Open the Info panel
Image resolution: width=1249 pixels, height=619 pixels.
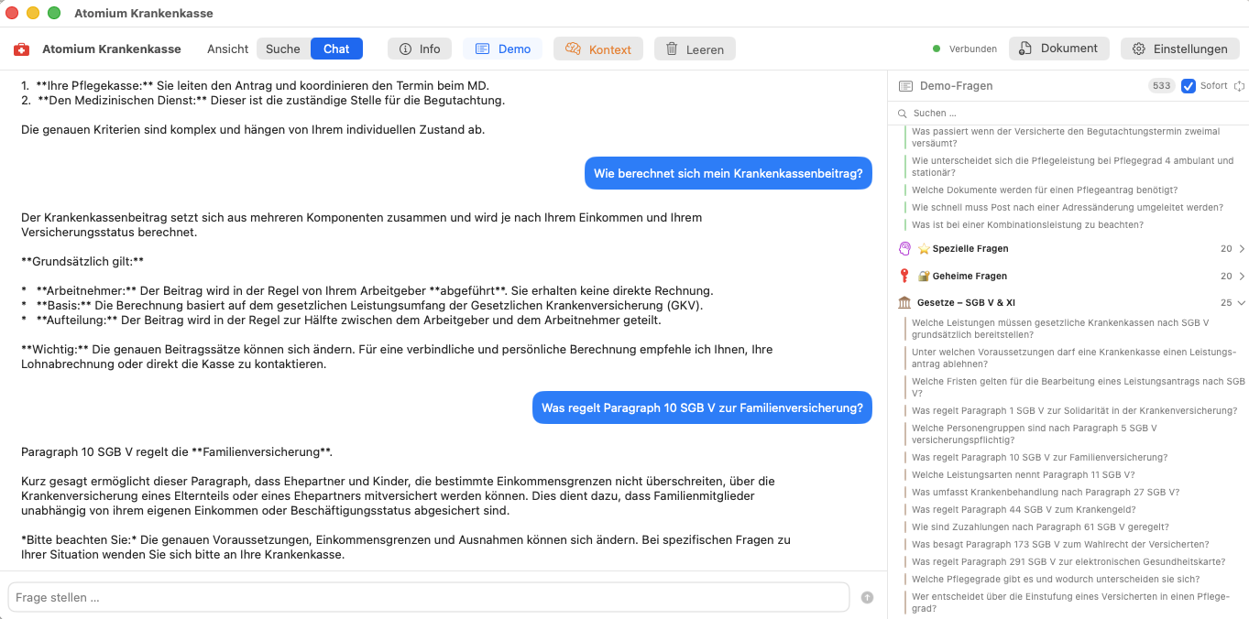click(x=420, y=49)
